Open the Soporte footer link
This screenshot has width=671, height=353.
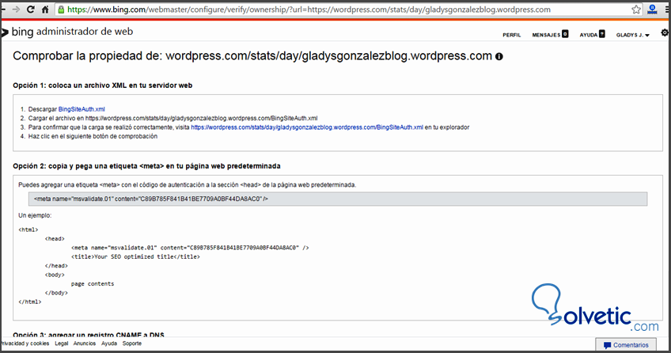[x=132, y=344]
